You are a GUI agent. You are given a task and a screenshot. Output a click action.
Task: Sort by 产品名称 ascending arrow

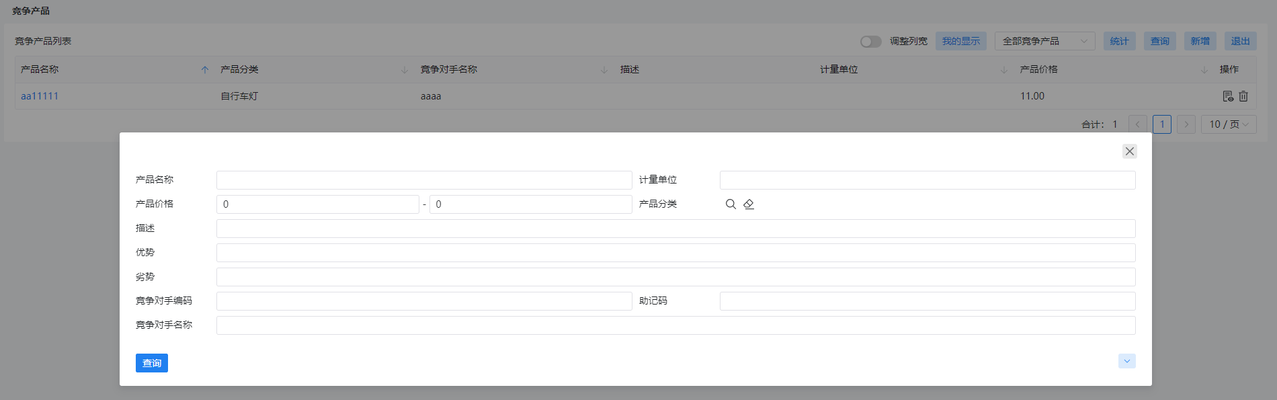pos(205,70)
